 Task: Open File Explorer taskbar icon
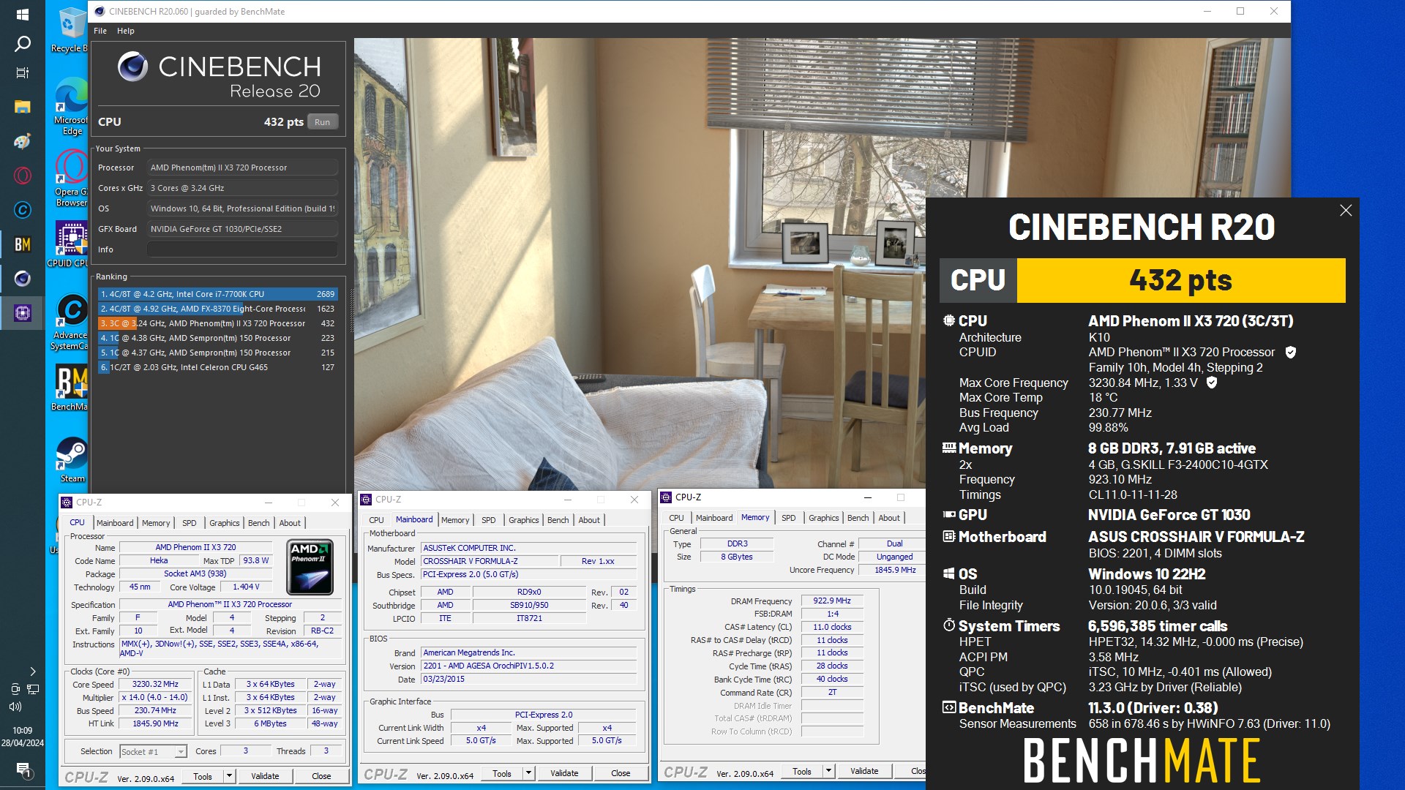point(22,107)
